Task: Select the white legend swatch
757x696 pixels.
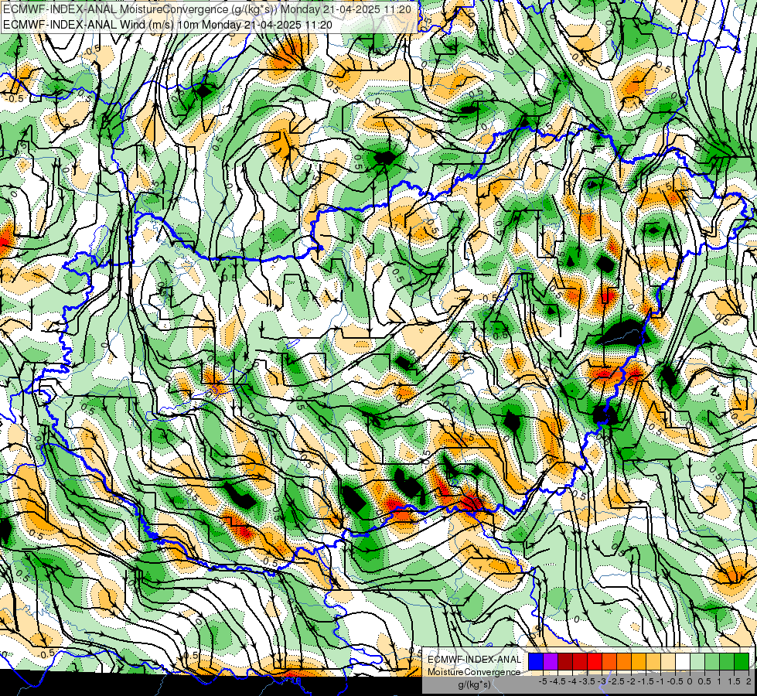Action: (x=683, y=661)
